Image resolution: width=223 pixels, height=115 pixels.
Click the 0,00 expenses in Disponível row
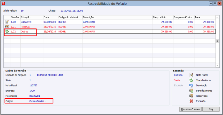point(190,22)
